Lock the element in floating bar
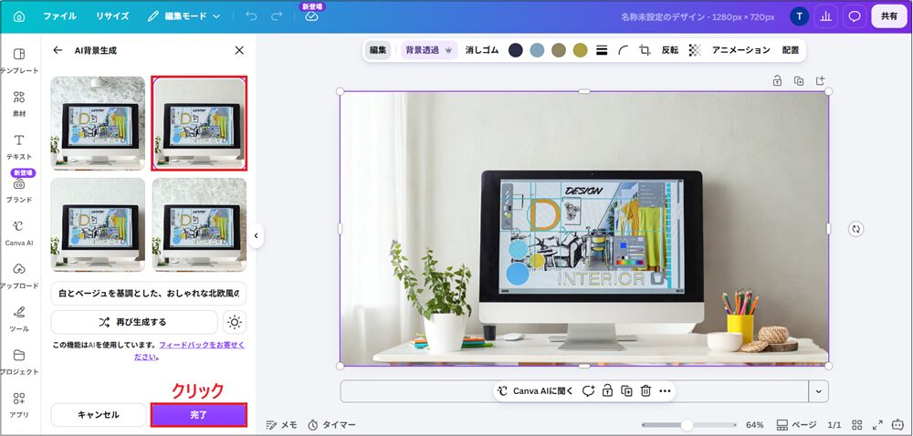The width and height of the screenshot is (913, 436). (607, 391)
